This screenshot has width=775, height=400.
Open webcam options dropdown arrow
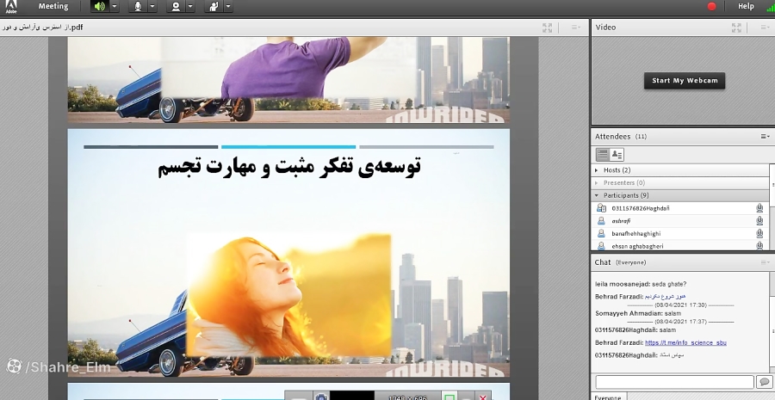click(x=190, y=6)
